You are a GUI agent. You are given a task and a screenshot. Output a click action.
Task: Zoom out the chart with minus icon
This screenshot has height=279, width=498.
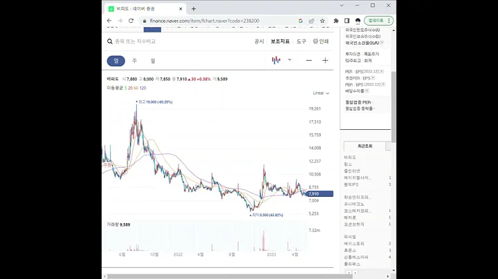click(308, 60)
